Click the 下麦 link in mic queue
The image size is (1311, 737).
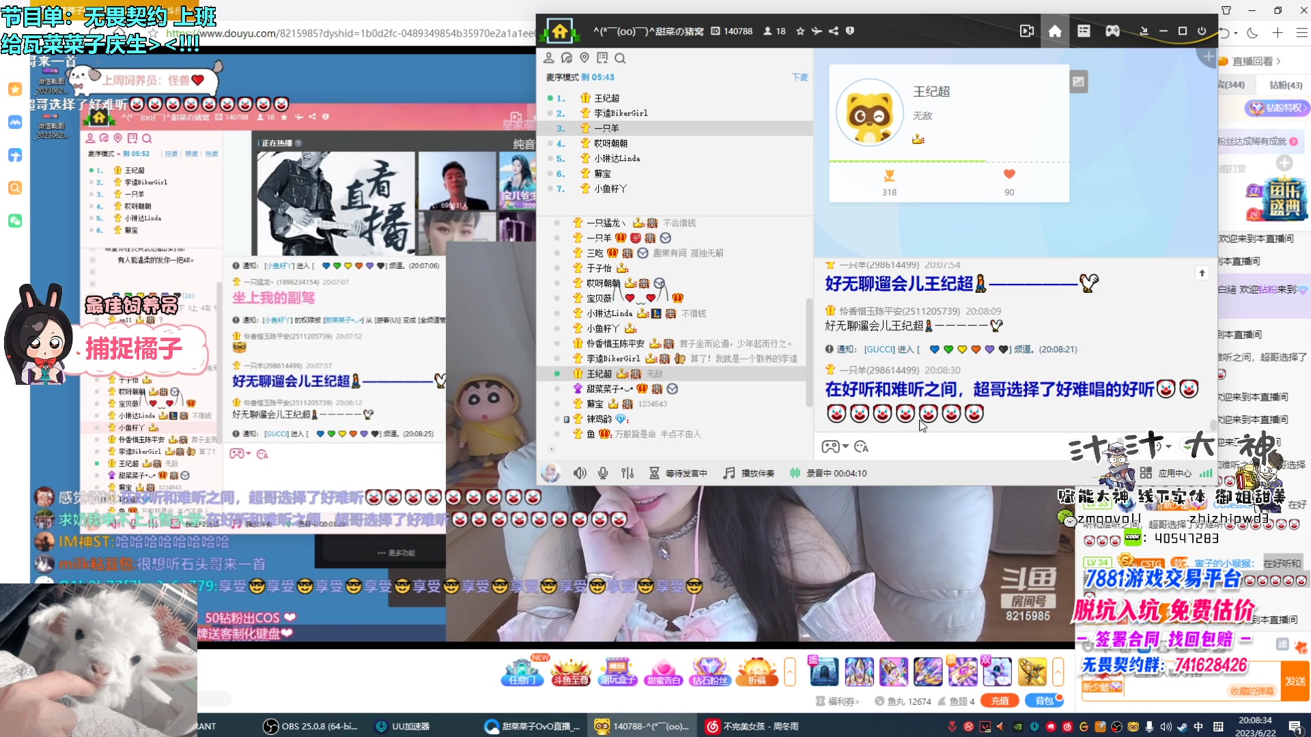pyautogui.click(x=800, y=77)
